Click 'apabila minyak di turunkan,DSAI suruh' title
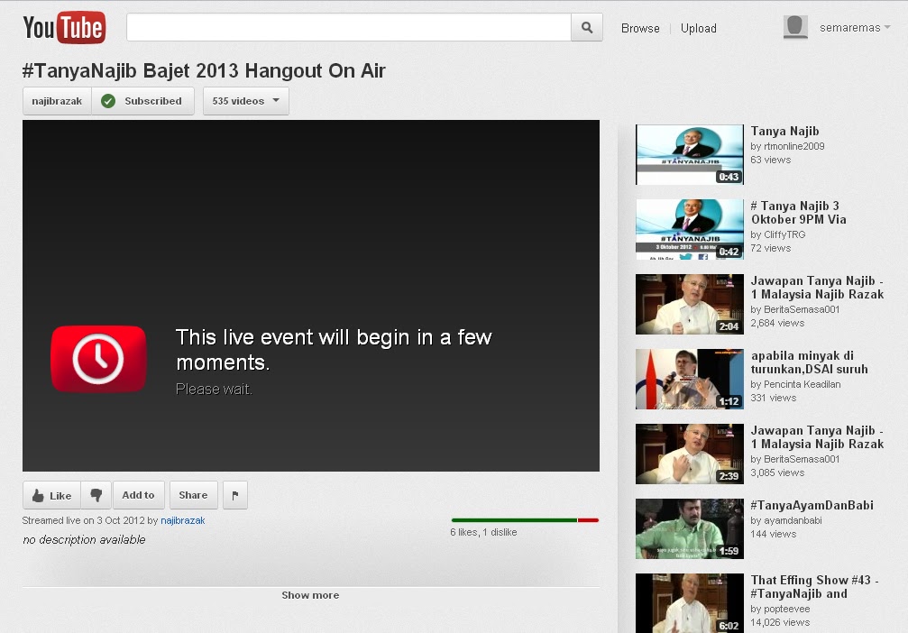The image size is (908, 633). click(810, 362)
